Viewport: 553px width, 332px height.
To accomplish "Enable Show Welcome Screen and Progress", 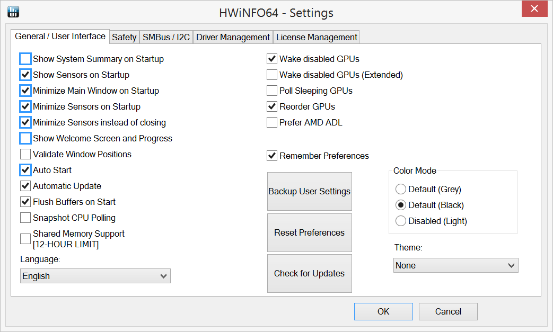I will [25, 138].
